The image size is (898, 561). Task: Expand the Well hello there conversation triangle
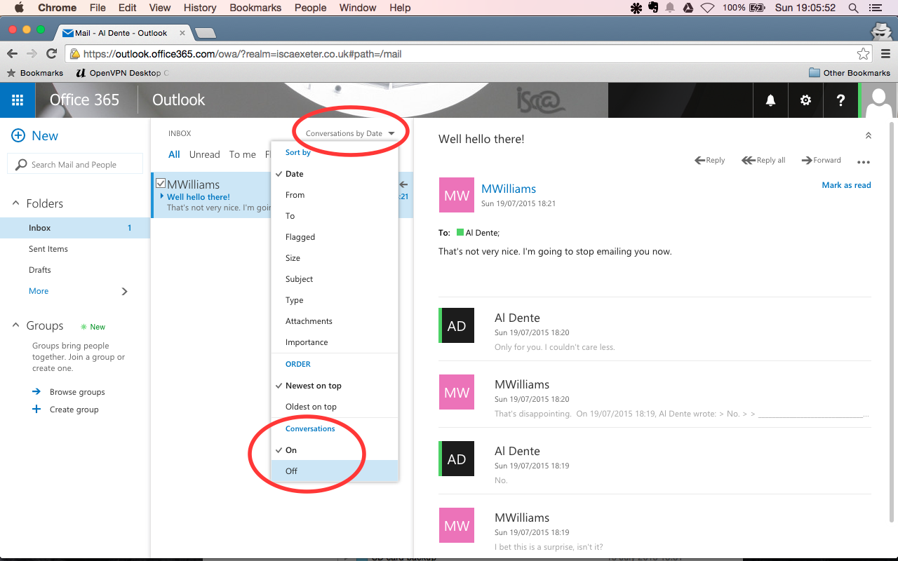pos(162,196)
